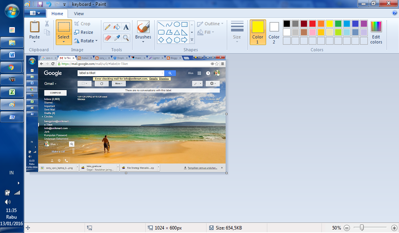Choose the purple color swatch
This screenshot has width=399, height=233.
pyautogui.click(x=364, y=24)
